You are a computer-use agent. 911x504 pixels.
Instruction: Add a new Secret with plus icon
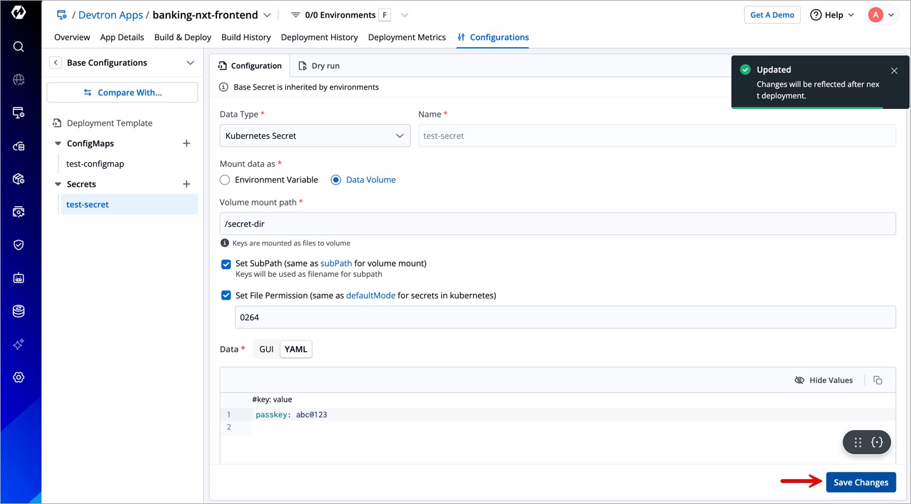coord(187,184)
